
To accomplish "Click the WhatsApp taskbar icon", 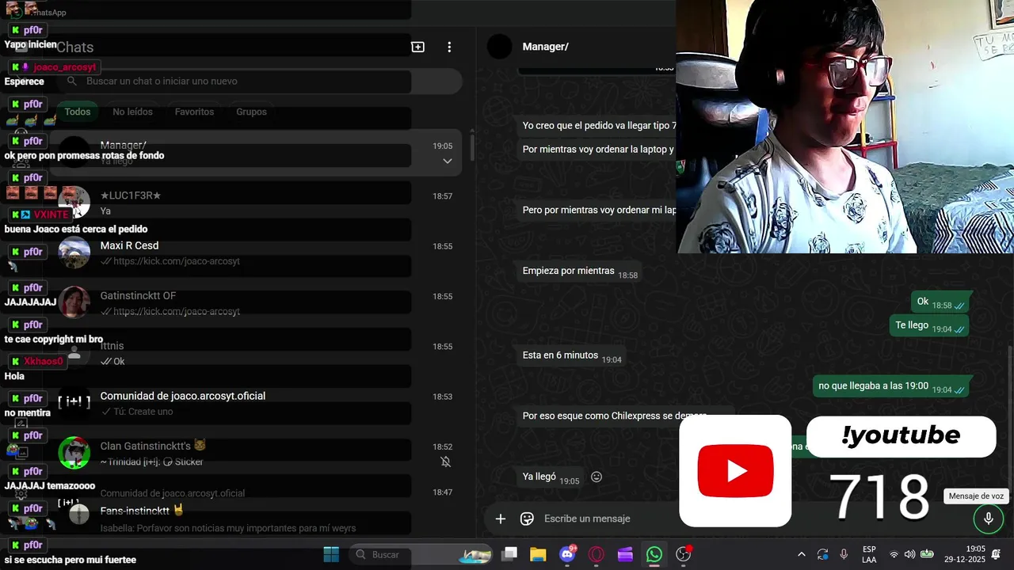I will tap(654, 554).
